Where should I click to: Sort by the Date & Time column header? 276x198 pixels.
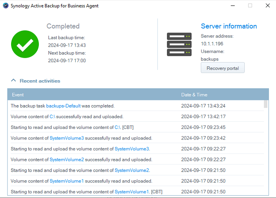(194, 95)
